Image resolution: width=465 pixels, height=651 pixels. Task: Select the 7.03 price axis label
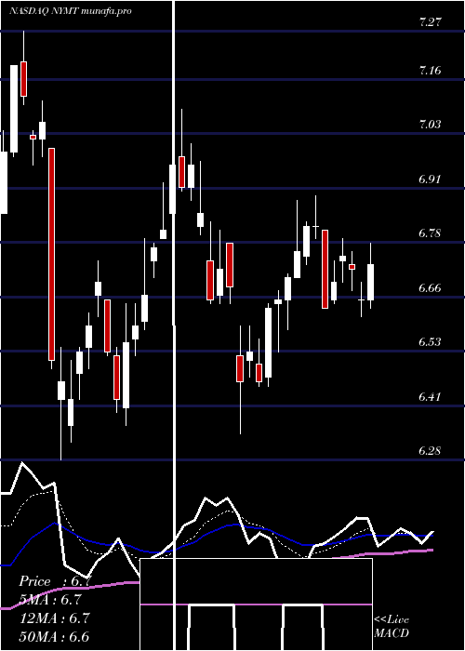430,125
